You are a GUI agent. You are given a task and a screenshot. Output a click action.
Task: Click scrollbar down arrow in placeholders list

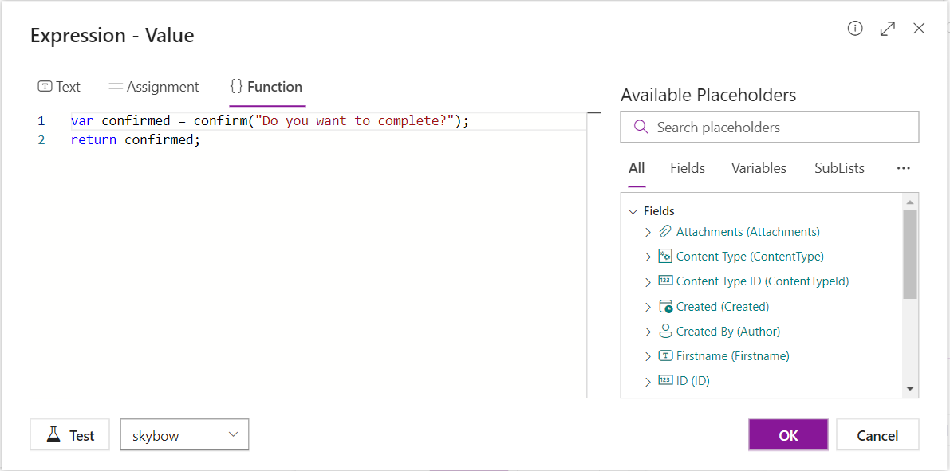pyautogui.click(x=909, y=388)
